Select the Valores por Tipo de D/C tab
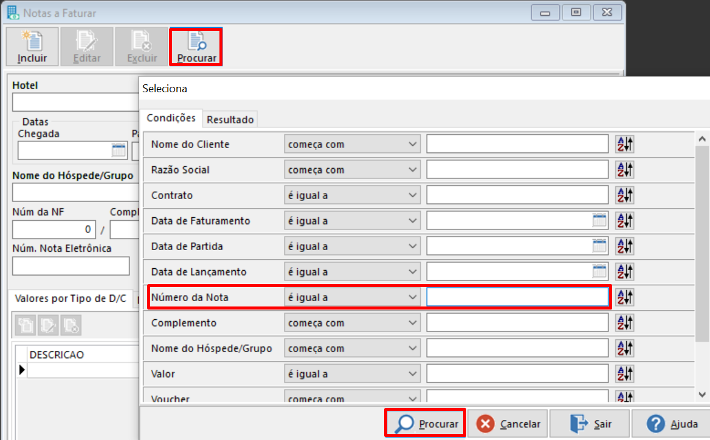710x440 pixels. [71, 299]
